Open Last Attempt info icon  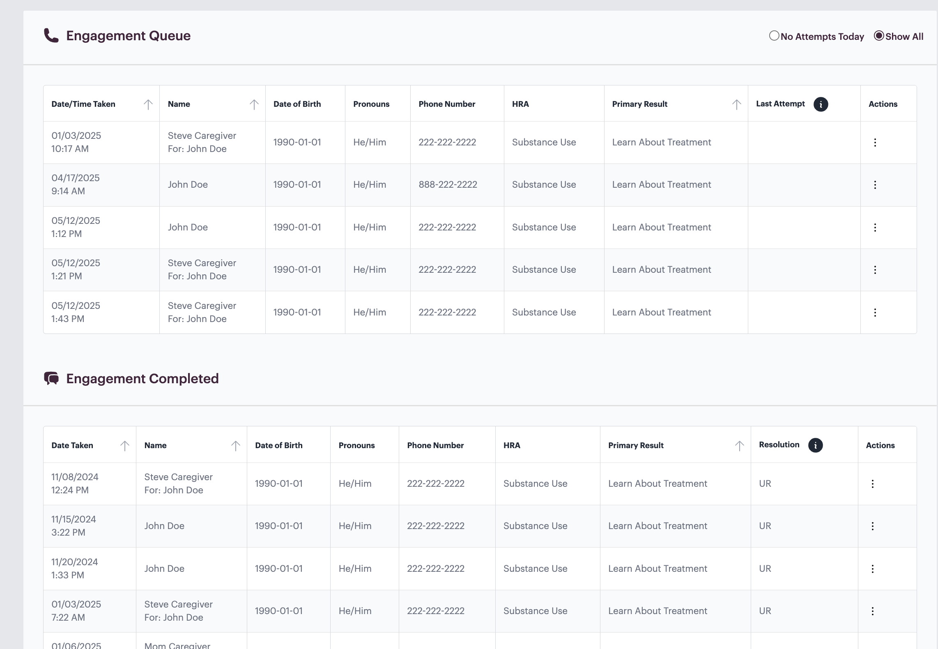pos(821,104)
